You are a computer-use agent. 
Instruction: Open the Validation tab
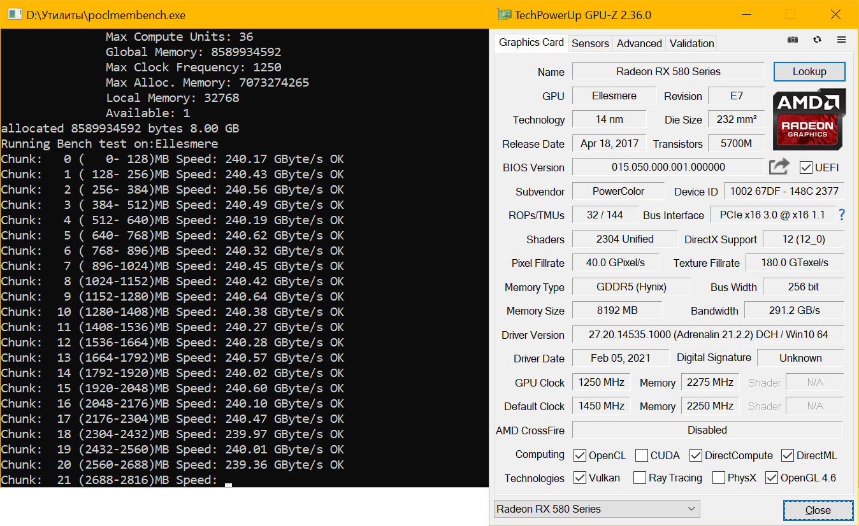coord(691,43)
